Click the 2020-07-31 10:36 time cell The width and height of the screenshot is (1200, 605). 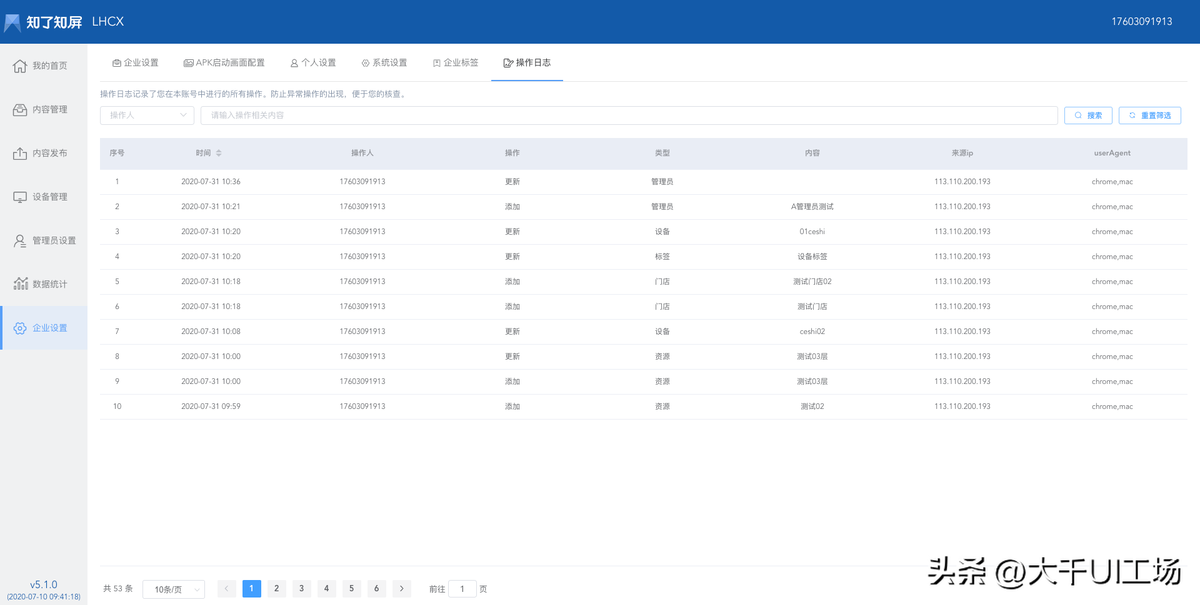211,182
